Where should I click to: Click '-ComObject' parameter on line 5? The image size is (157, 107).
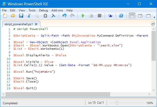pyautogui.click(x=59, y=42)
